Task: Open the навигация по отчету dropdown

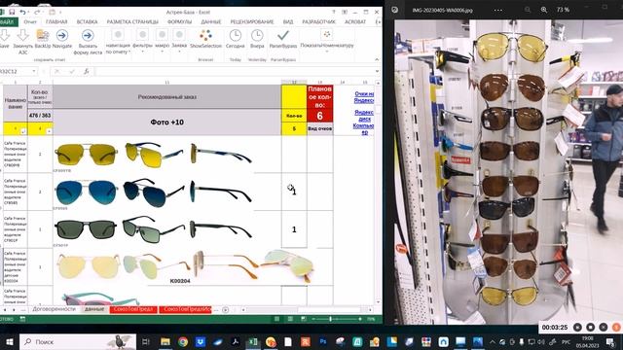Action: coord(118,41)
